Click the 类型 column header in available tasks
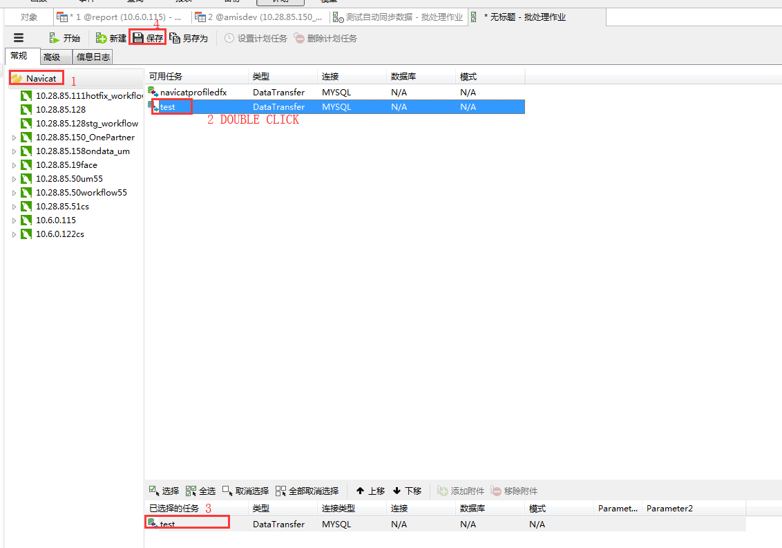The image size is (782, 548). coord(283,76)
